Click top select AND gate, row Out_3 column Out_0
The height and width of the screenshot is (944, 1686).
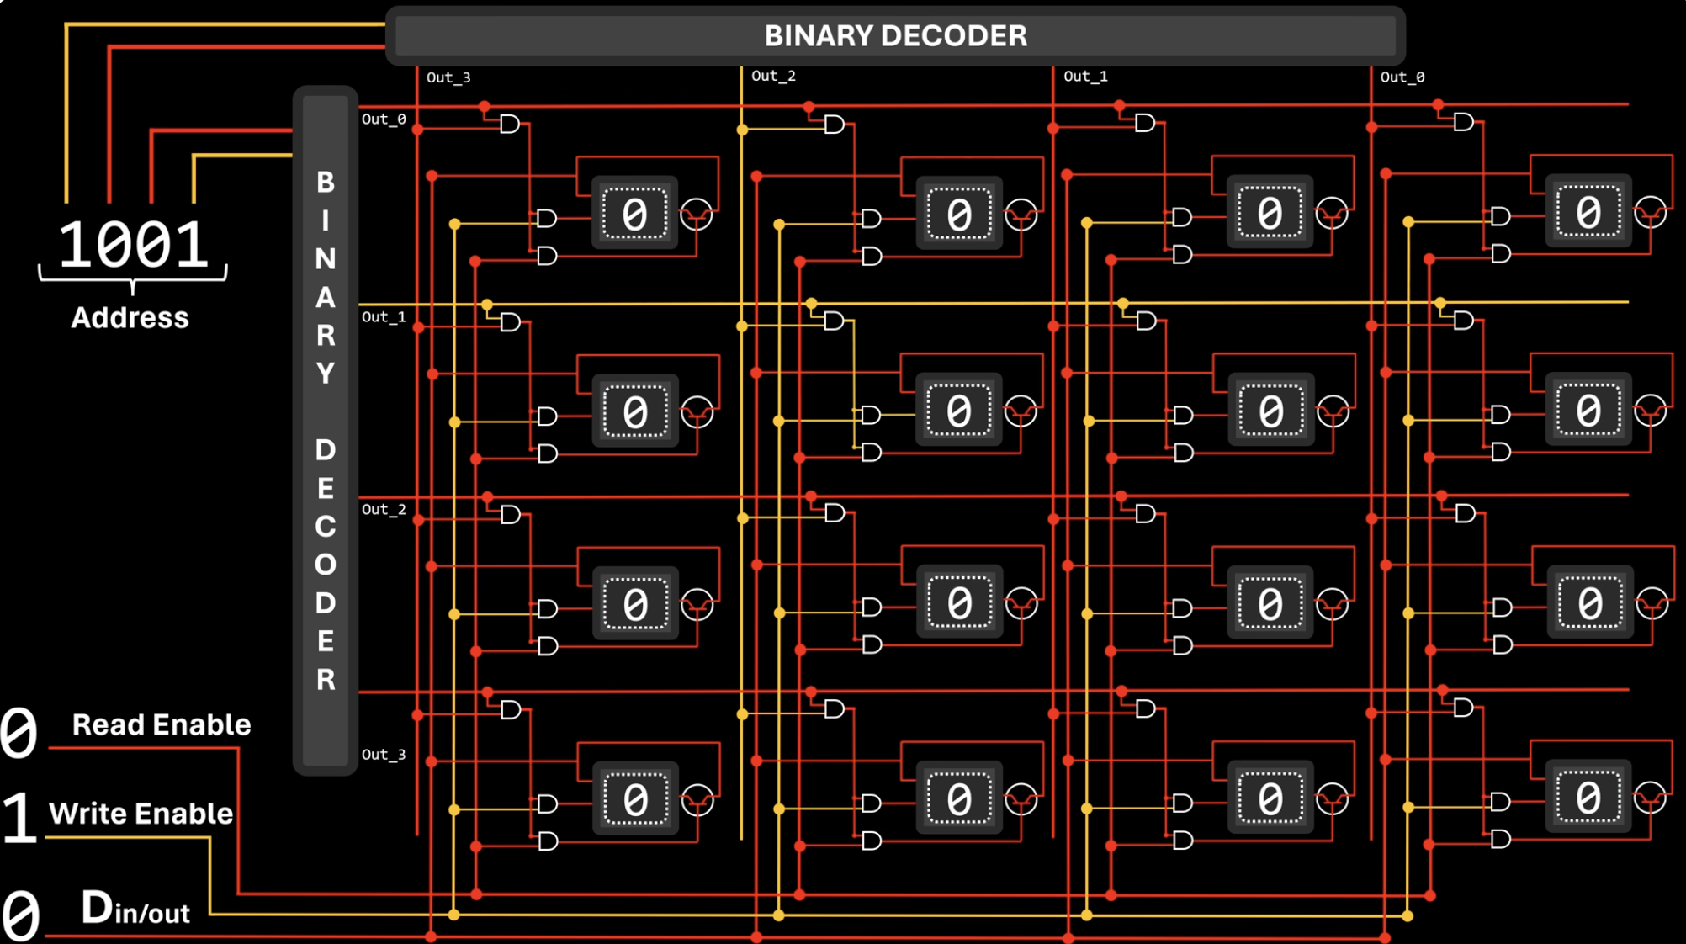[1464, 708]
